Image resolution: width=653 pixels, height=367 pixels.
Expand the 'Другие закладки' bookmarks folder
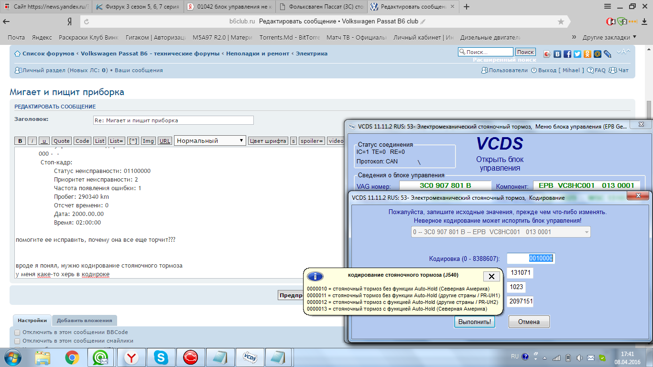[x=609, y=37]
